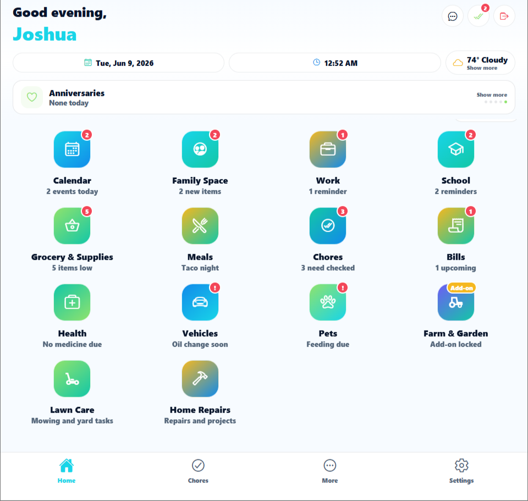Click the name 'Joshua' in the greeting
Image resolution: width=528 pixels, height=501 pixels.
45,34
